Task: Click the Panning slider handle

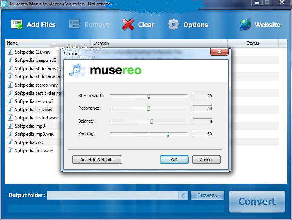Action: [x=168, y=134]
